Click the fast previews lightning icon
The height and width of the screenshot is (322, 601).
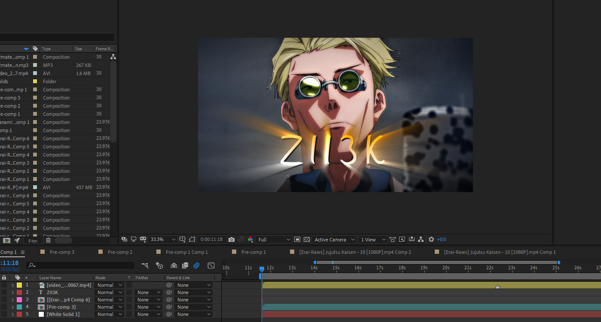(x=402, y=240)
